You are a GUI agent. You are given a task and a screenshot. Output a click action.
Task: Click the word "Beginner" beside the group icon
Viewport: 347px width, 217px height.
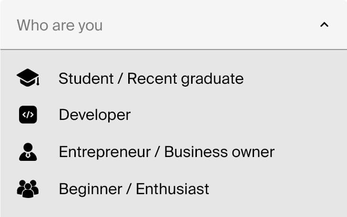pos(91,189)
